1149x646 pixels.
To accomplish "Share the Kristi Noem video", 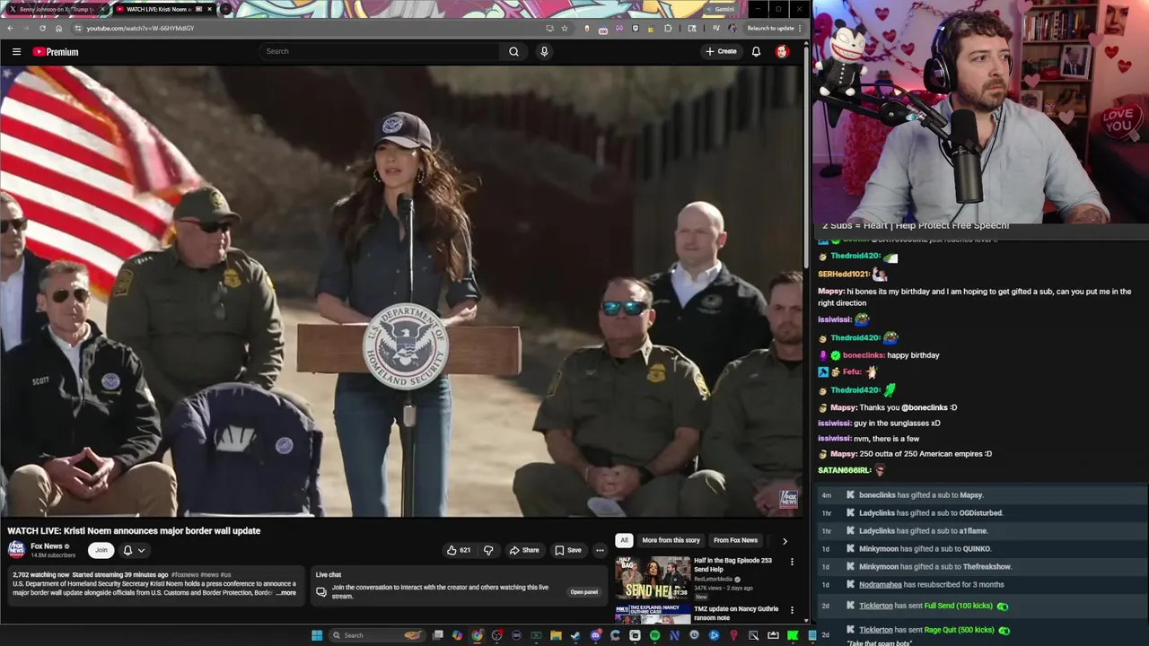I will (524, 550).
